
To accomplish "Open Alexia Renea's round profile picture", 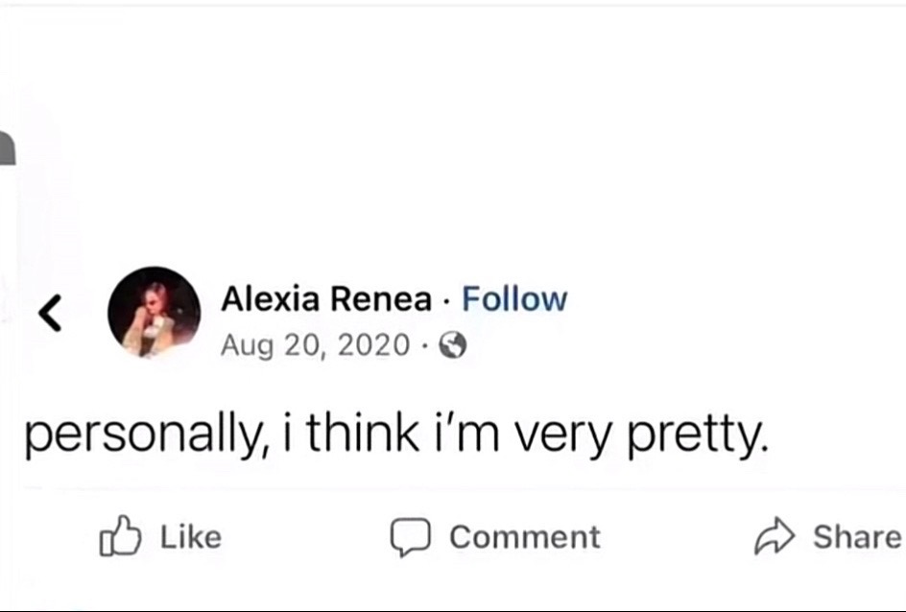I will pos(155,313).
